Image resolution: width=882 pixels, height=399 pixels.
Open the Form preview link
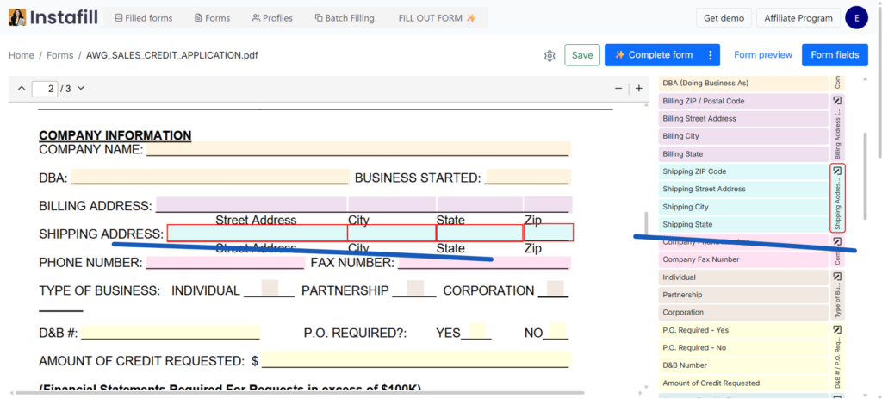point(762,55)
